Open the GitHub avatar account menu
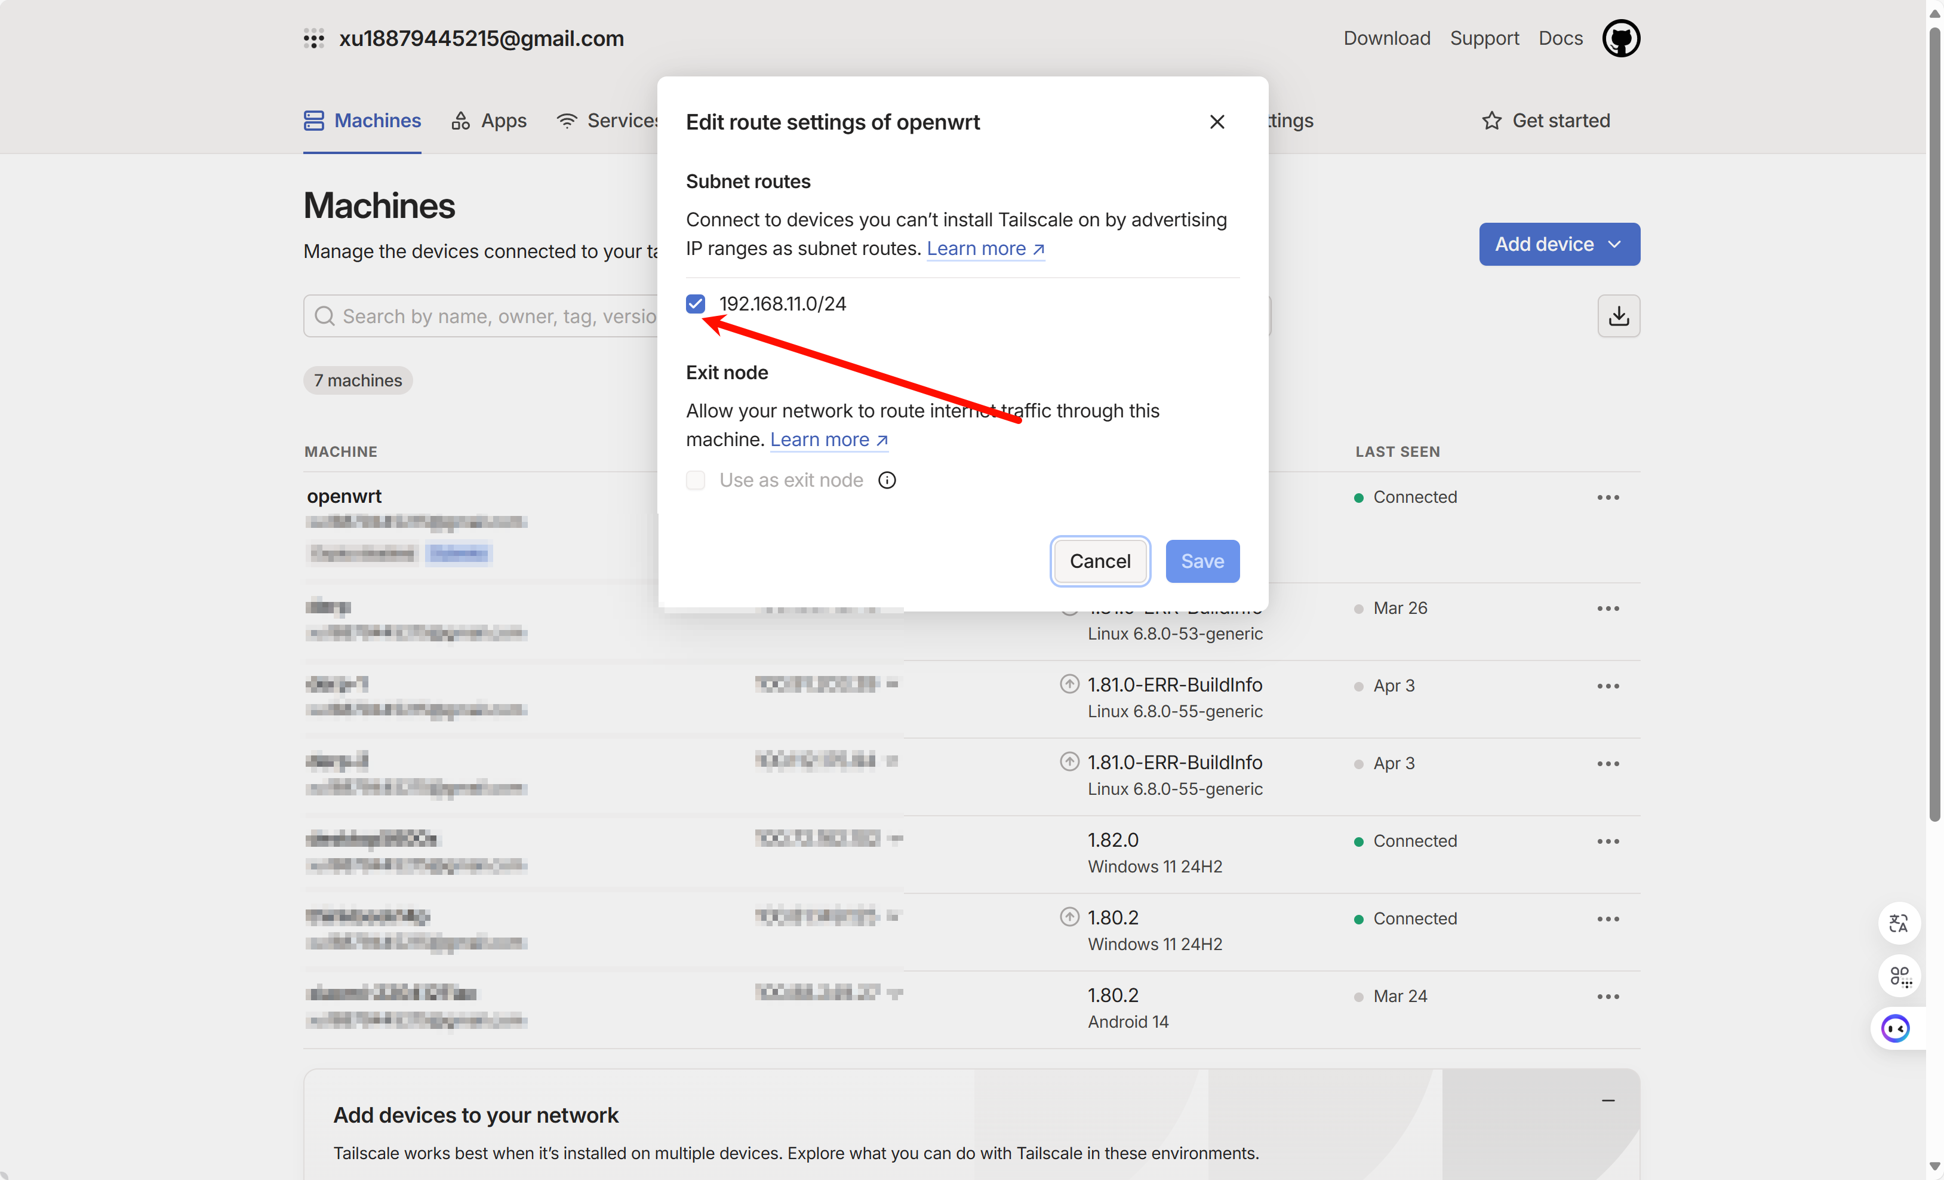The height and width of the screenshot is (1180, 1944). click(1620, 38)
